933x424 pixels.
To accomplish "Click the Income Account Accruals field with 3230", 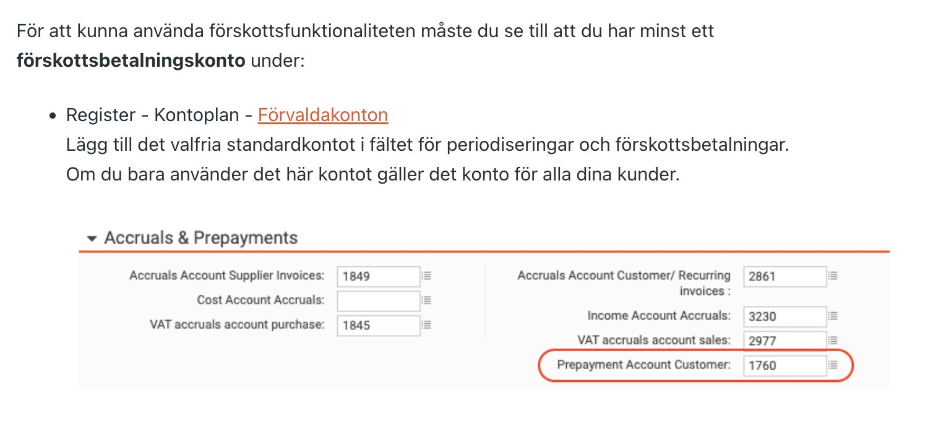I will pyautogui.click(x=785, y=316).
